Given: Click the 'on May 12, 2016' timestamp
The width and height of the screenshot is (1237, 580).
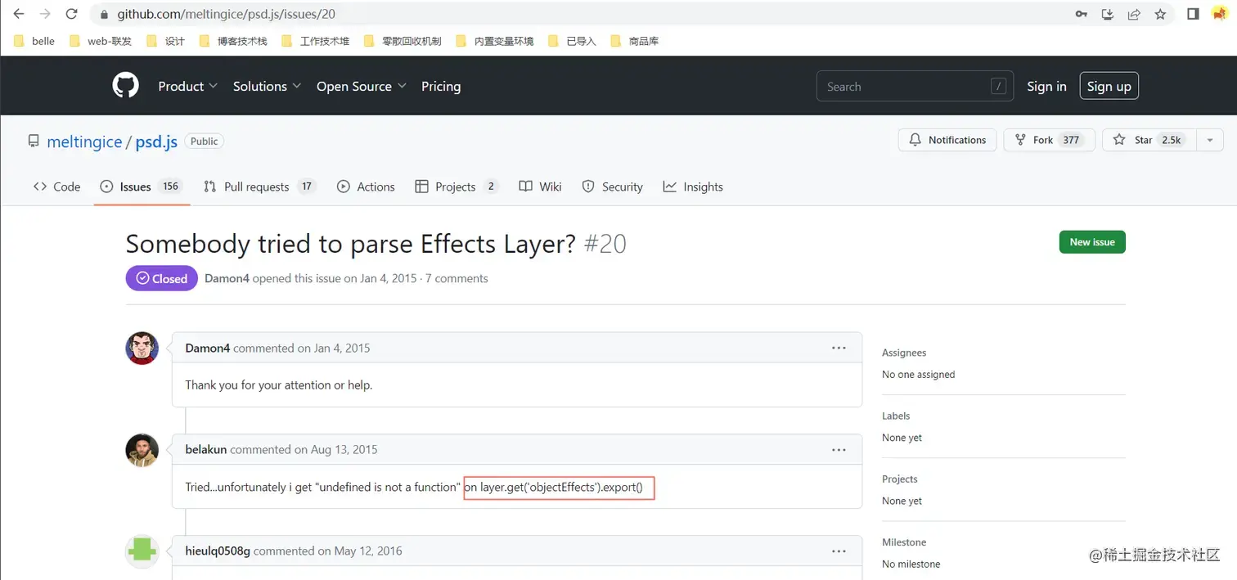Looking at the screenshot, I should tap(360, 551).
